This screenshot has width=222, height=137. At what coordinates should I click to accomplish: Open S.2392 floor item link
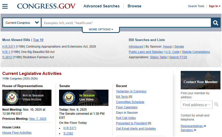tap(68, 133)
